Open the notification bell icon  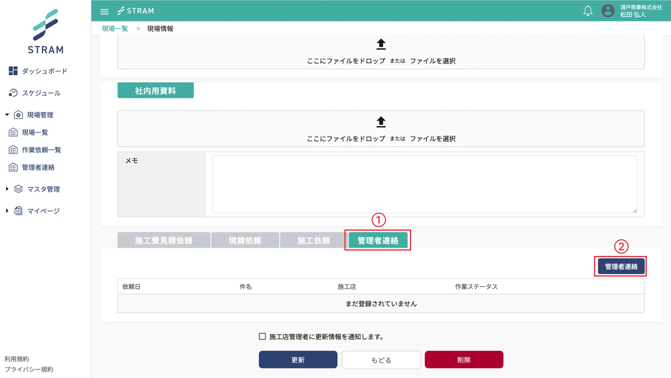(588, 11)
